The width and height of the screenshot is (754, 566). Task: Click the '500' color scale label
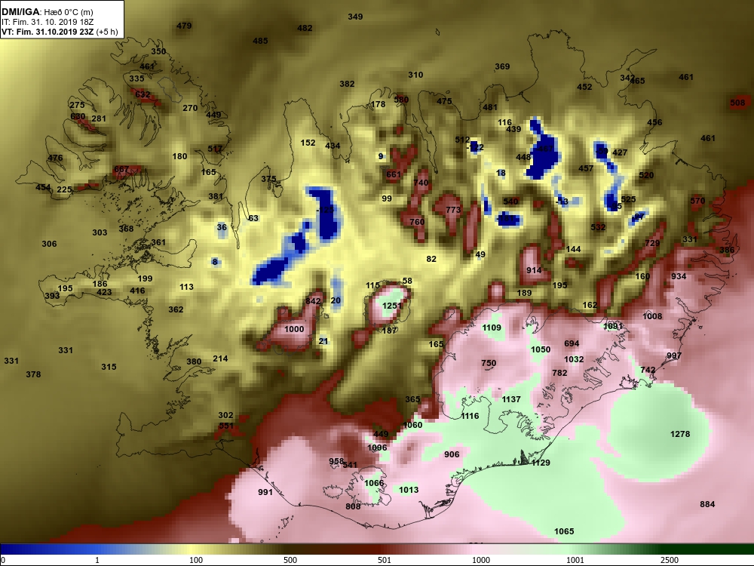tap(290, 560)
